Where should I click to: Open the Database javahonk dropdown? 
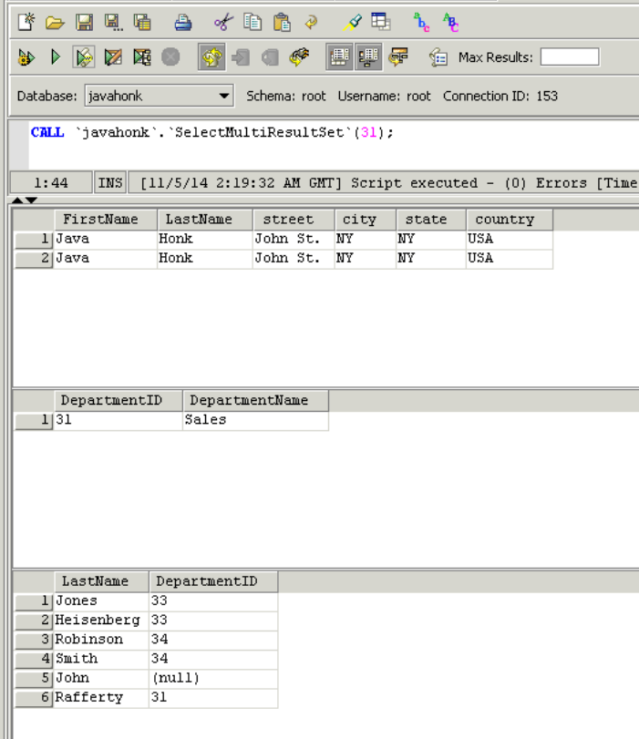click(x=159, y=96)
